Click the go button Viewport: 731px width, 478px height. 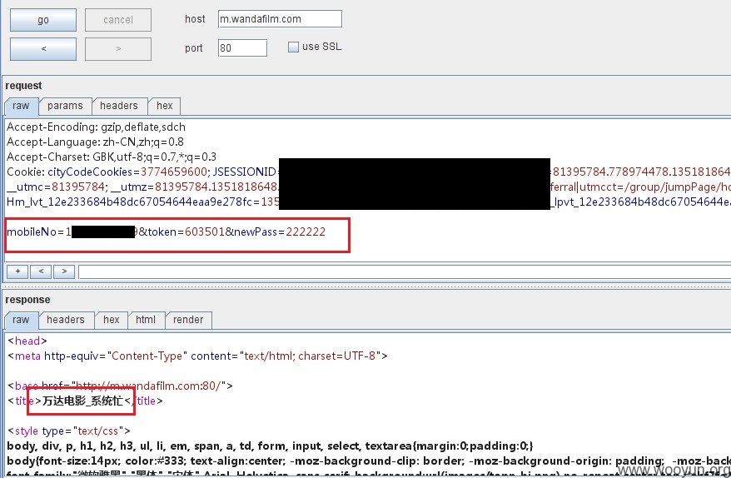[43, 20]
